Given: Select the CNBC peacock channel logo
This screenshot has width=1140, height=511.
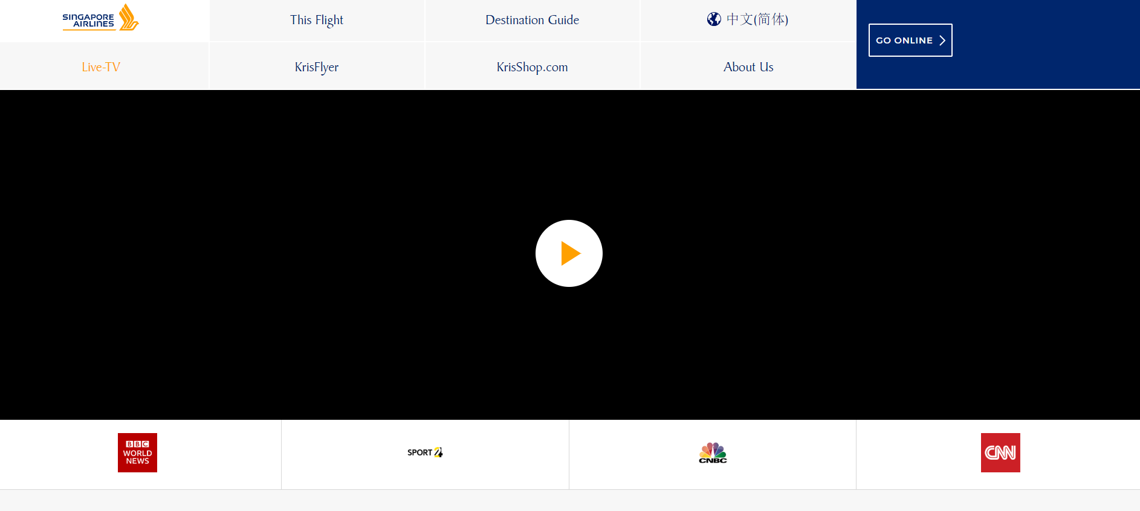Looking at the screenshot, I should [713, 452].
